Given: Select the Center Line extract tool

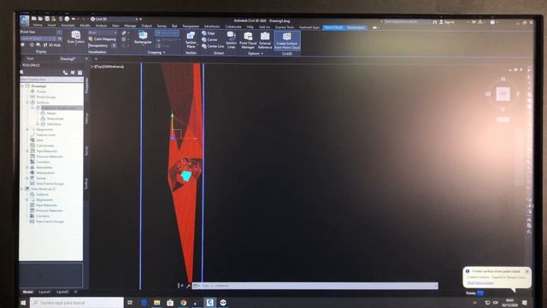Looking at the screenshot, I should pos(213,46).
